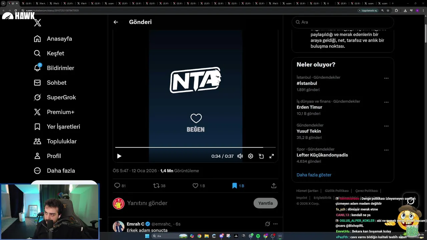The image size is (427, 240).
Task: Click Grok icon on Emrah C reply
Action: click(x=268, y=224)
